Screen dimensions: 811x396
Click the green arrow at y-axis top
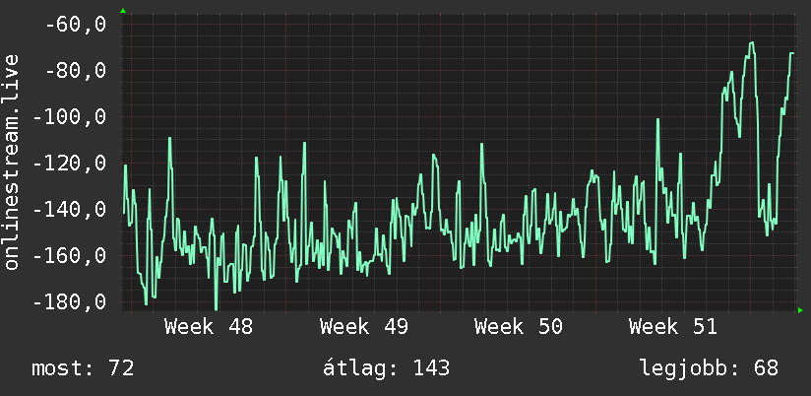123,11
